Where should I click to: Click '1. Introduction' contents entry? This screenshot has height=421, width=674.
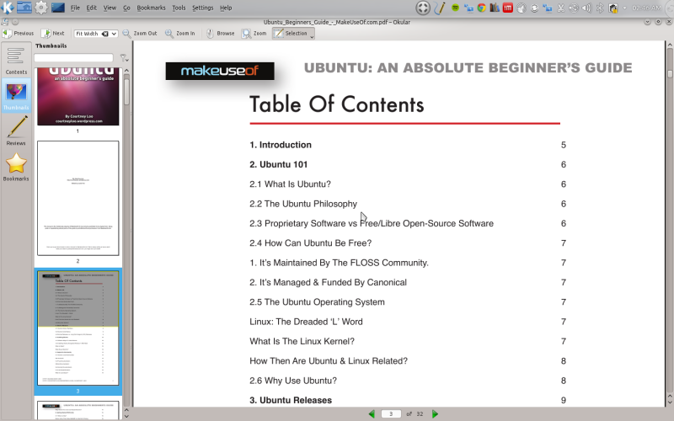pos(281,145)
